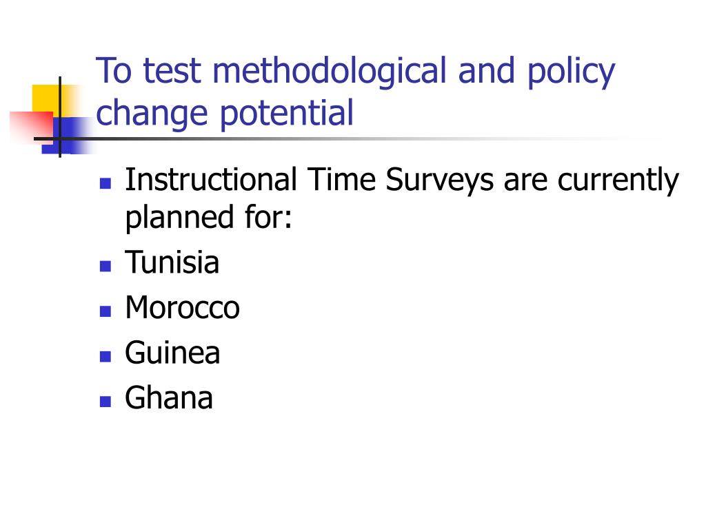Image resolution: width=706 pixels, height=529 pixels.
Task: Click the Ghana list item text
Action: [x=169, y=398]
